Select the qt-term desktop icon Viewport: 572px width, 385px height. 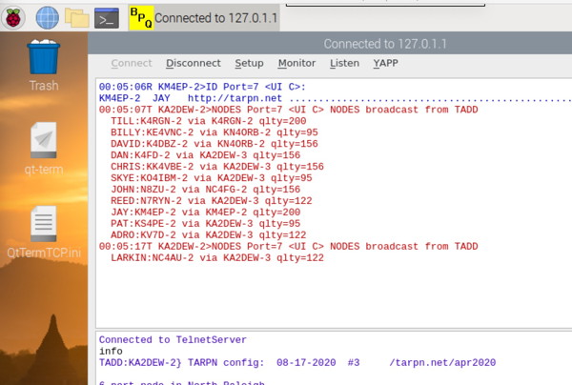point(44,149)
